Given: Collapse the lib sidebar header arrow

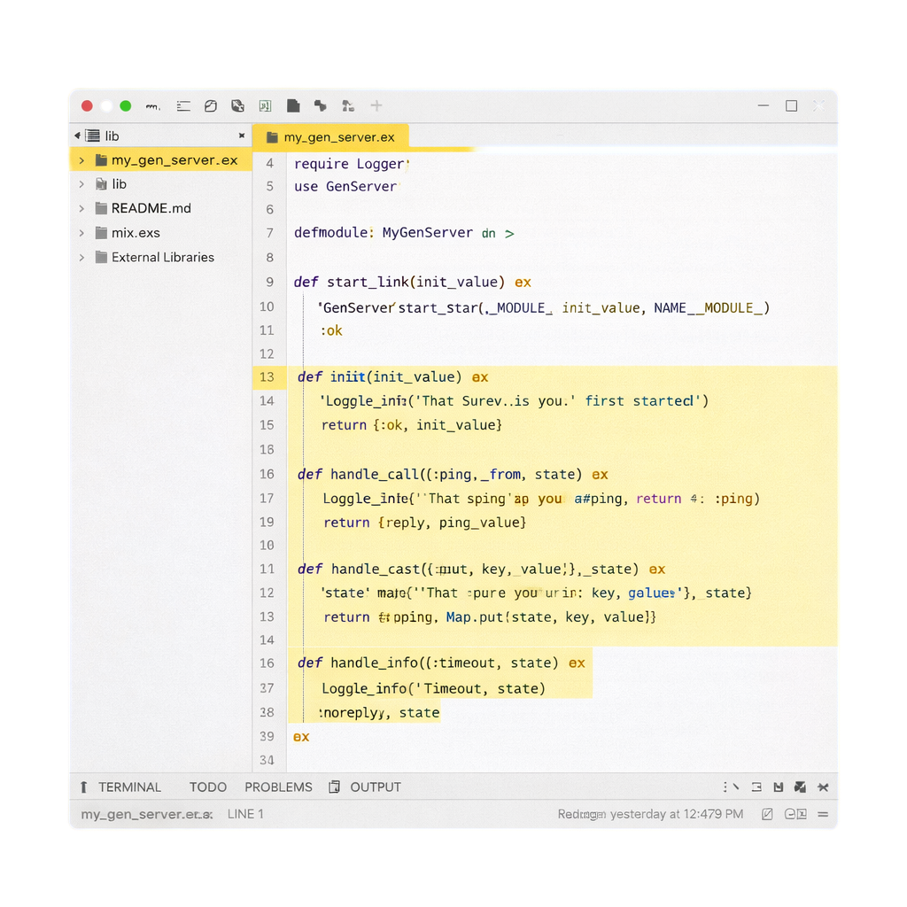Looking at the screenshot, I should pyautogui.click(x=77, y=136).
